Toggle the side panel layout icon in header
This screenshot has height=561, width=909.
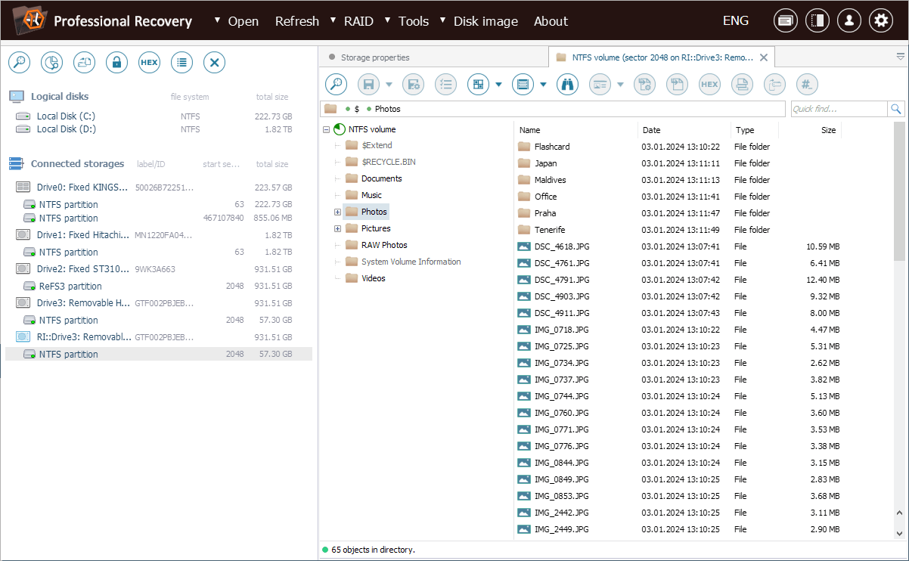[x=817, y=21]
